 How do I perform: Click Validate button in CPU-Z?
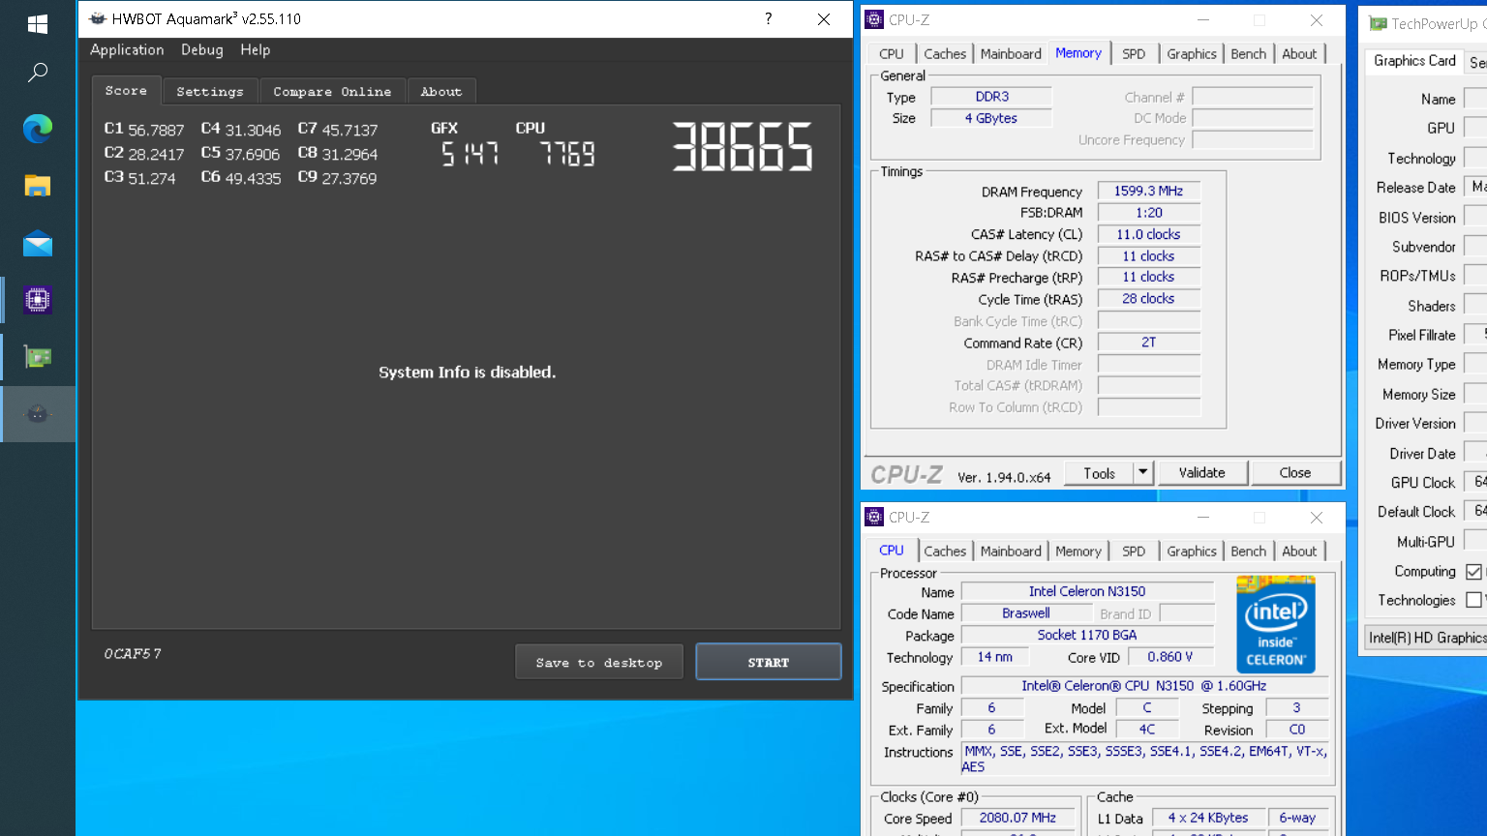[1202, 472]
